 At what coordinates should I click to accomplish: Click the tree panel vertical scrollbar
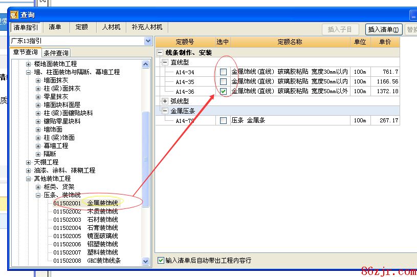(x=146, y=159)
